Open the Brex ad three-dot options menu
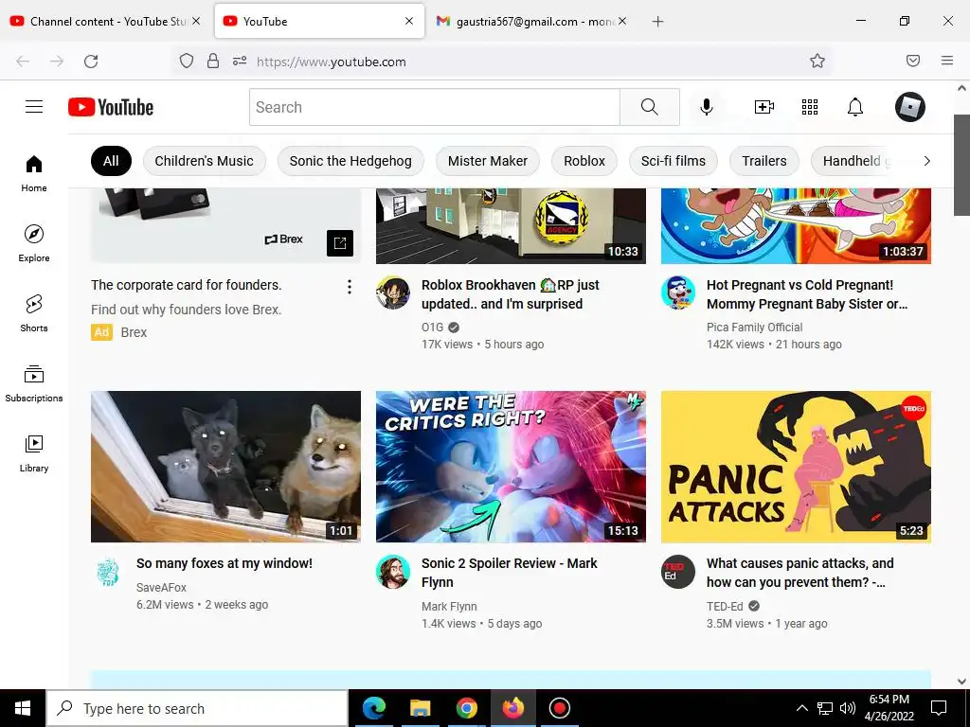This screenshot has width=970, height=727. point(350,286)
